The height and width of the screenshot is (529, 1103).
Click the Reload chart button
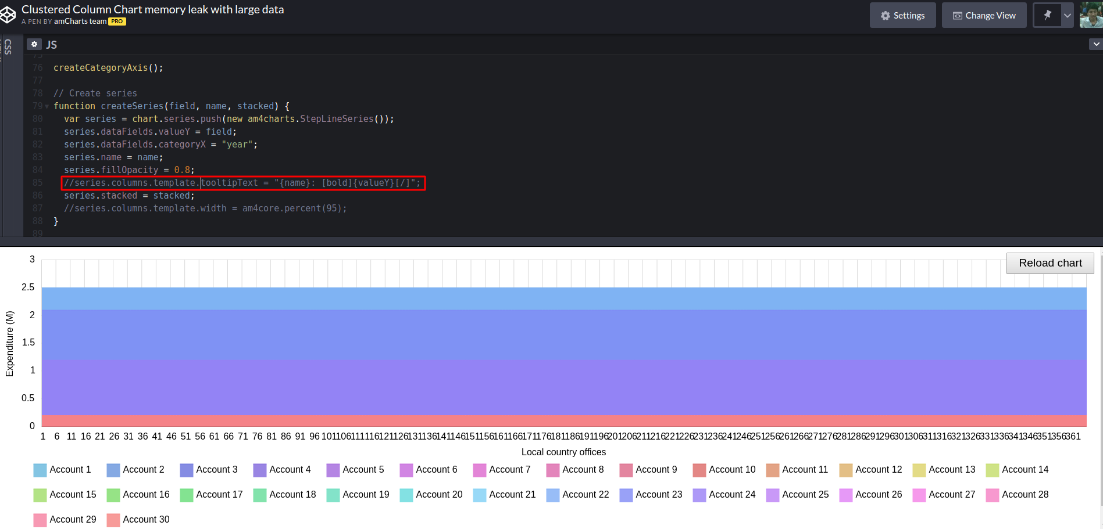point(1050,263)
